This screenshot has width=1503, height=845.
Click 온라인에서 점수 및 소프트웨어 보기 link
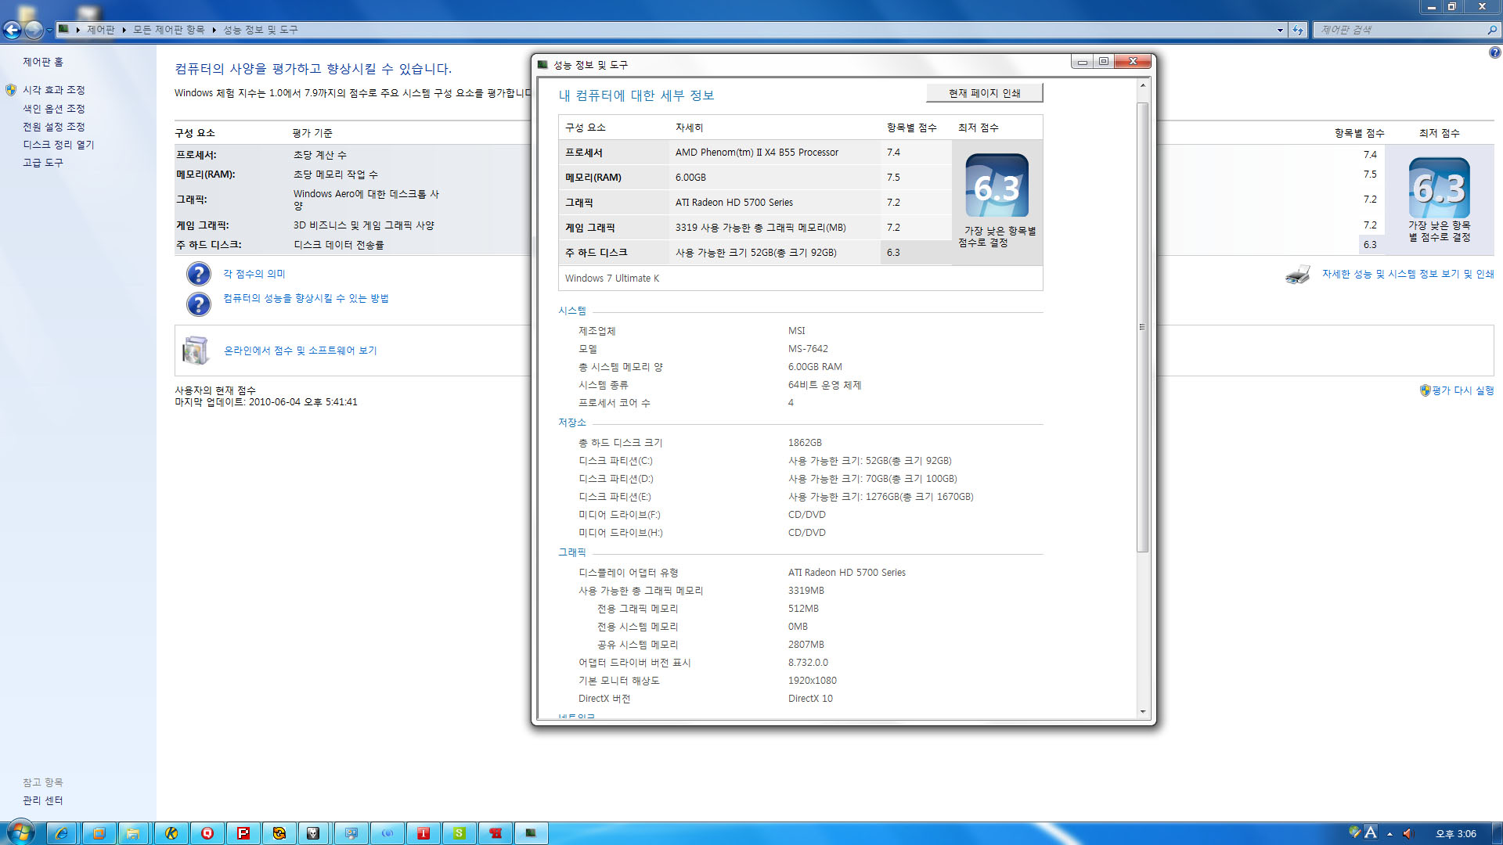tap(301, 351)
